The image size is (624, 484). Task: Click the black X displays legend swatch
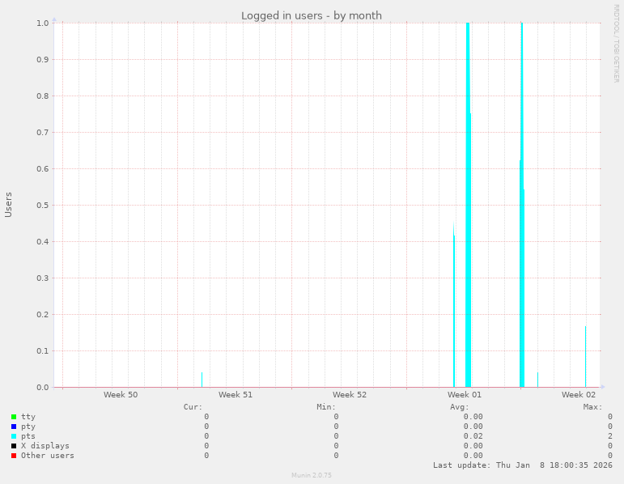point(14,446)
